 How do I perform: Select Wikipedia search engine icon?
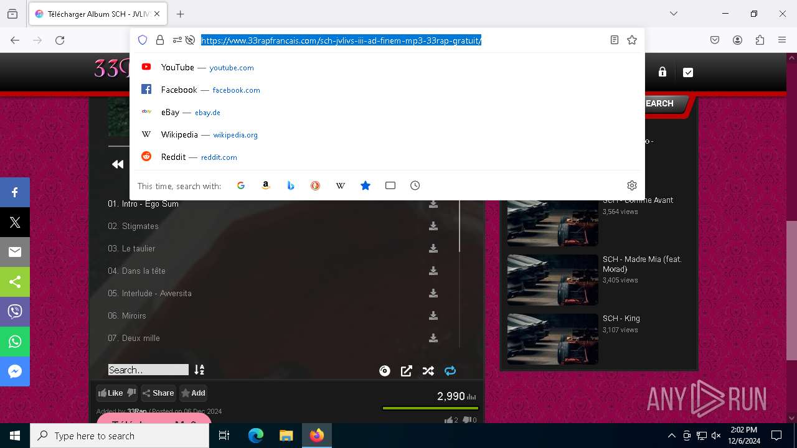point(341,185)
